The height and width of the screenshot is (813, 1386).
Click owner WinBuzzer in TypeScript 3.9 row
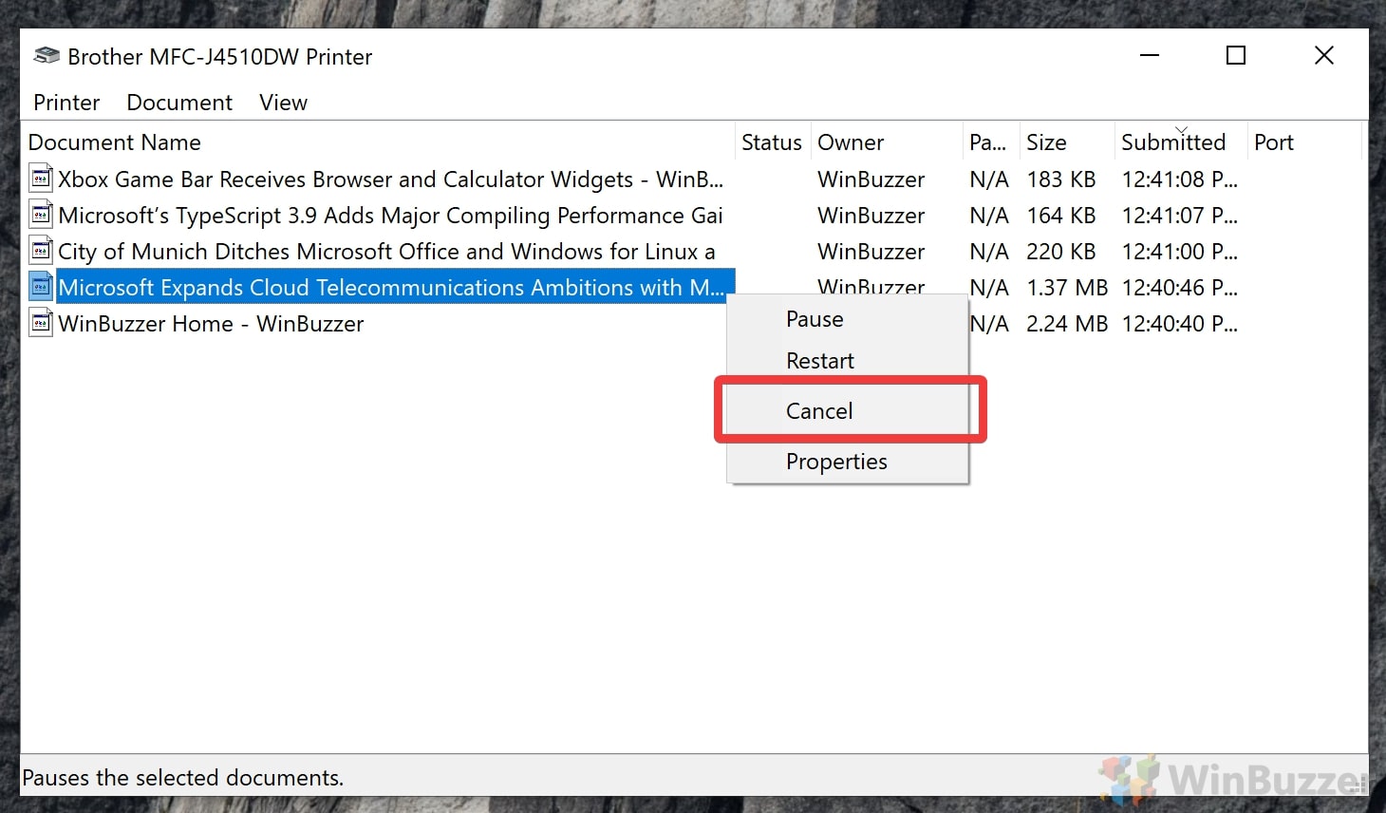(871, 216)
